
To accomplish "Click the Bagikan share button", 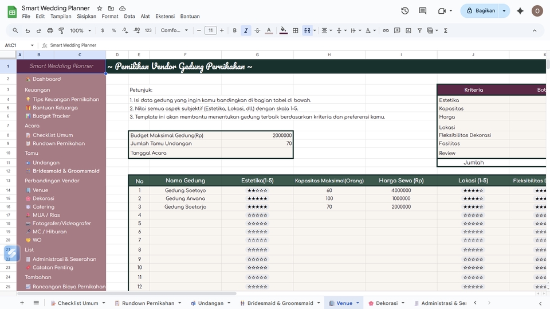I will (480, 11).
